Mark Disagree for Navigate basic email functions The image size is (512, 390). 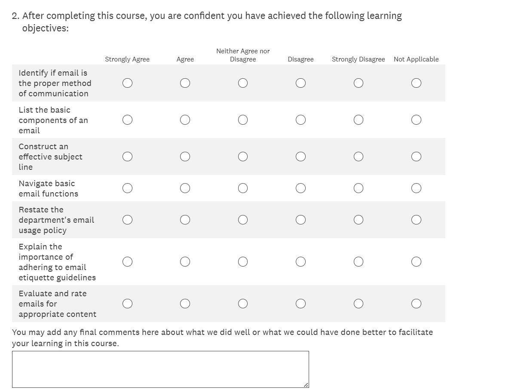(x=301, y=188)
